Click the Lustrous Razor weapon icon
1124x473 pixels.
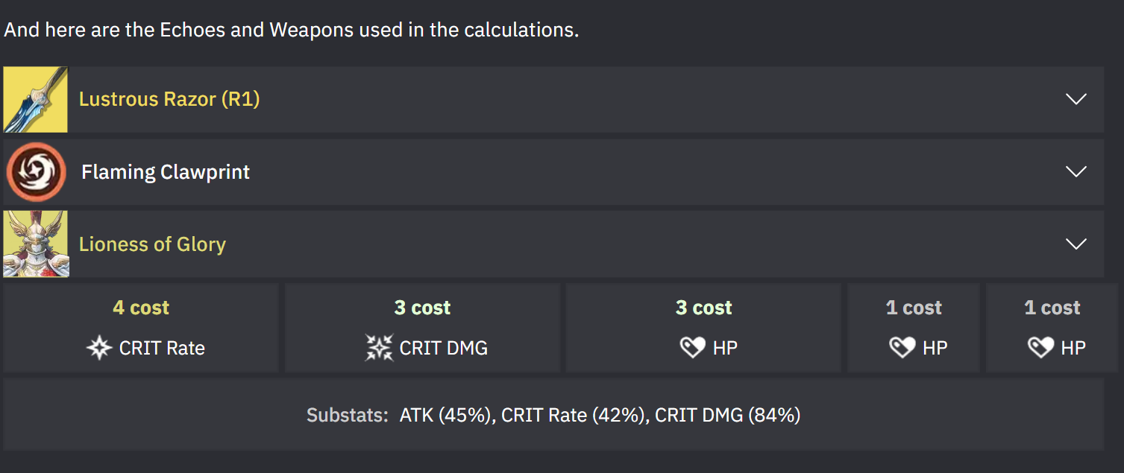point(36,99)
